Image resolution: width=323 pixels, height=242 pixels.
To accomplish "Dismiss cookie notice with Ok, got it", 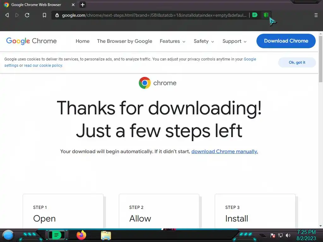I will tap(297, 62).
